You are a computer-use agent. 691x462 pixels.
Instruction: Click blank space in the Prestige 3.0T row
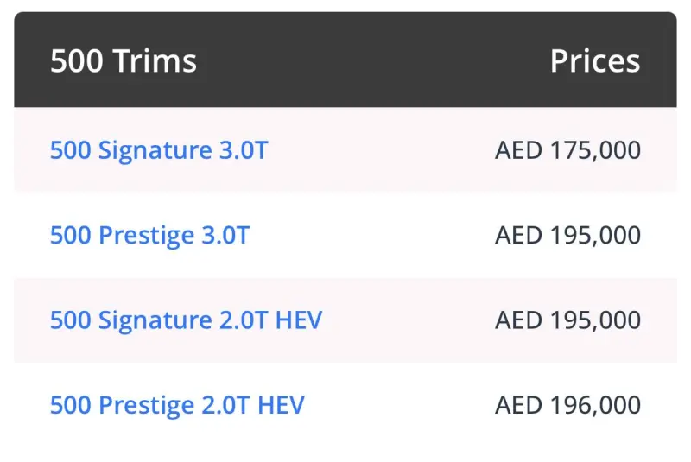point(371,235)
